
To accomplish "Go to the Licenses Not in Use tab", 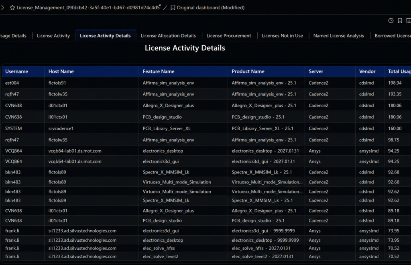I will [x=282, y=36].
